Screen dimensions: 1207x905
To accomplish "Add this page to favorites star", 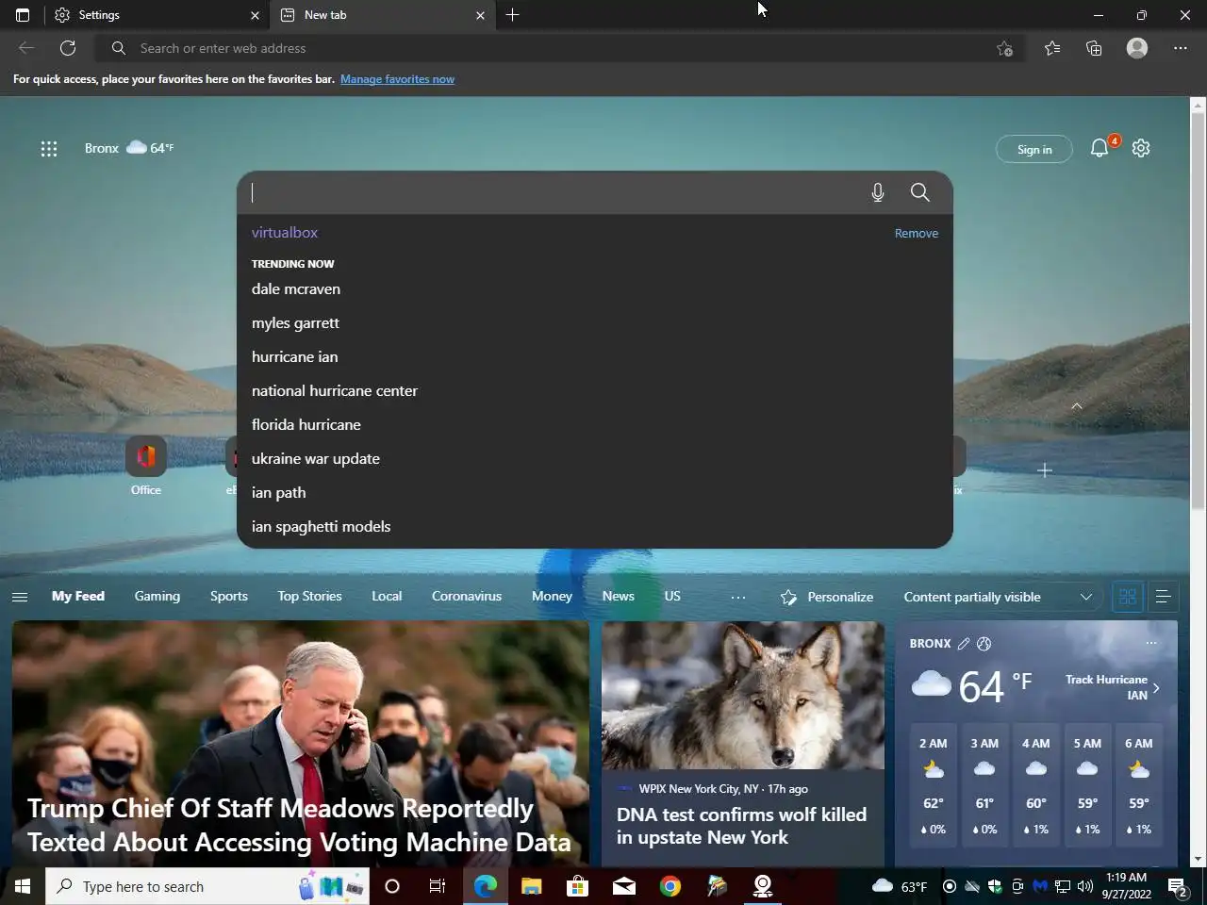I will (1004, 48).
